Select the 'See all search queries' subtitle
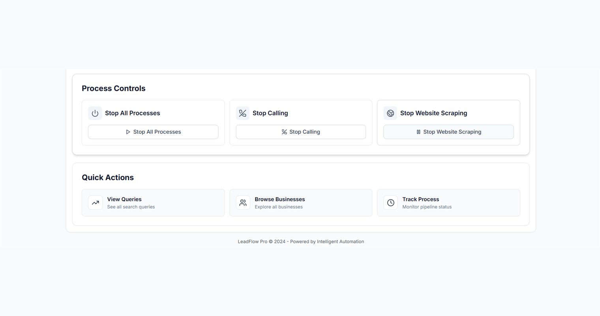600x316 pixels. (x=131, y=207)
